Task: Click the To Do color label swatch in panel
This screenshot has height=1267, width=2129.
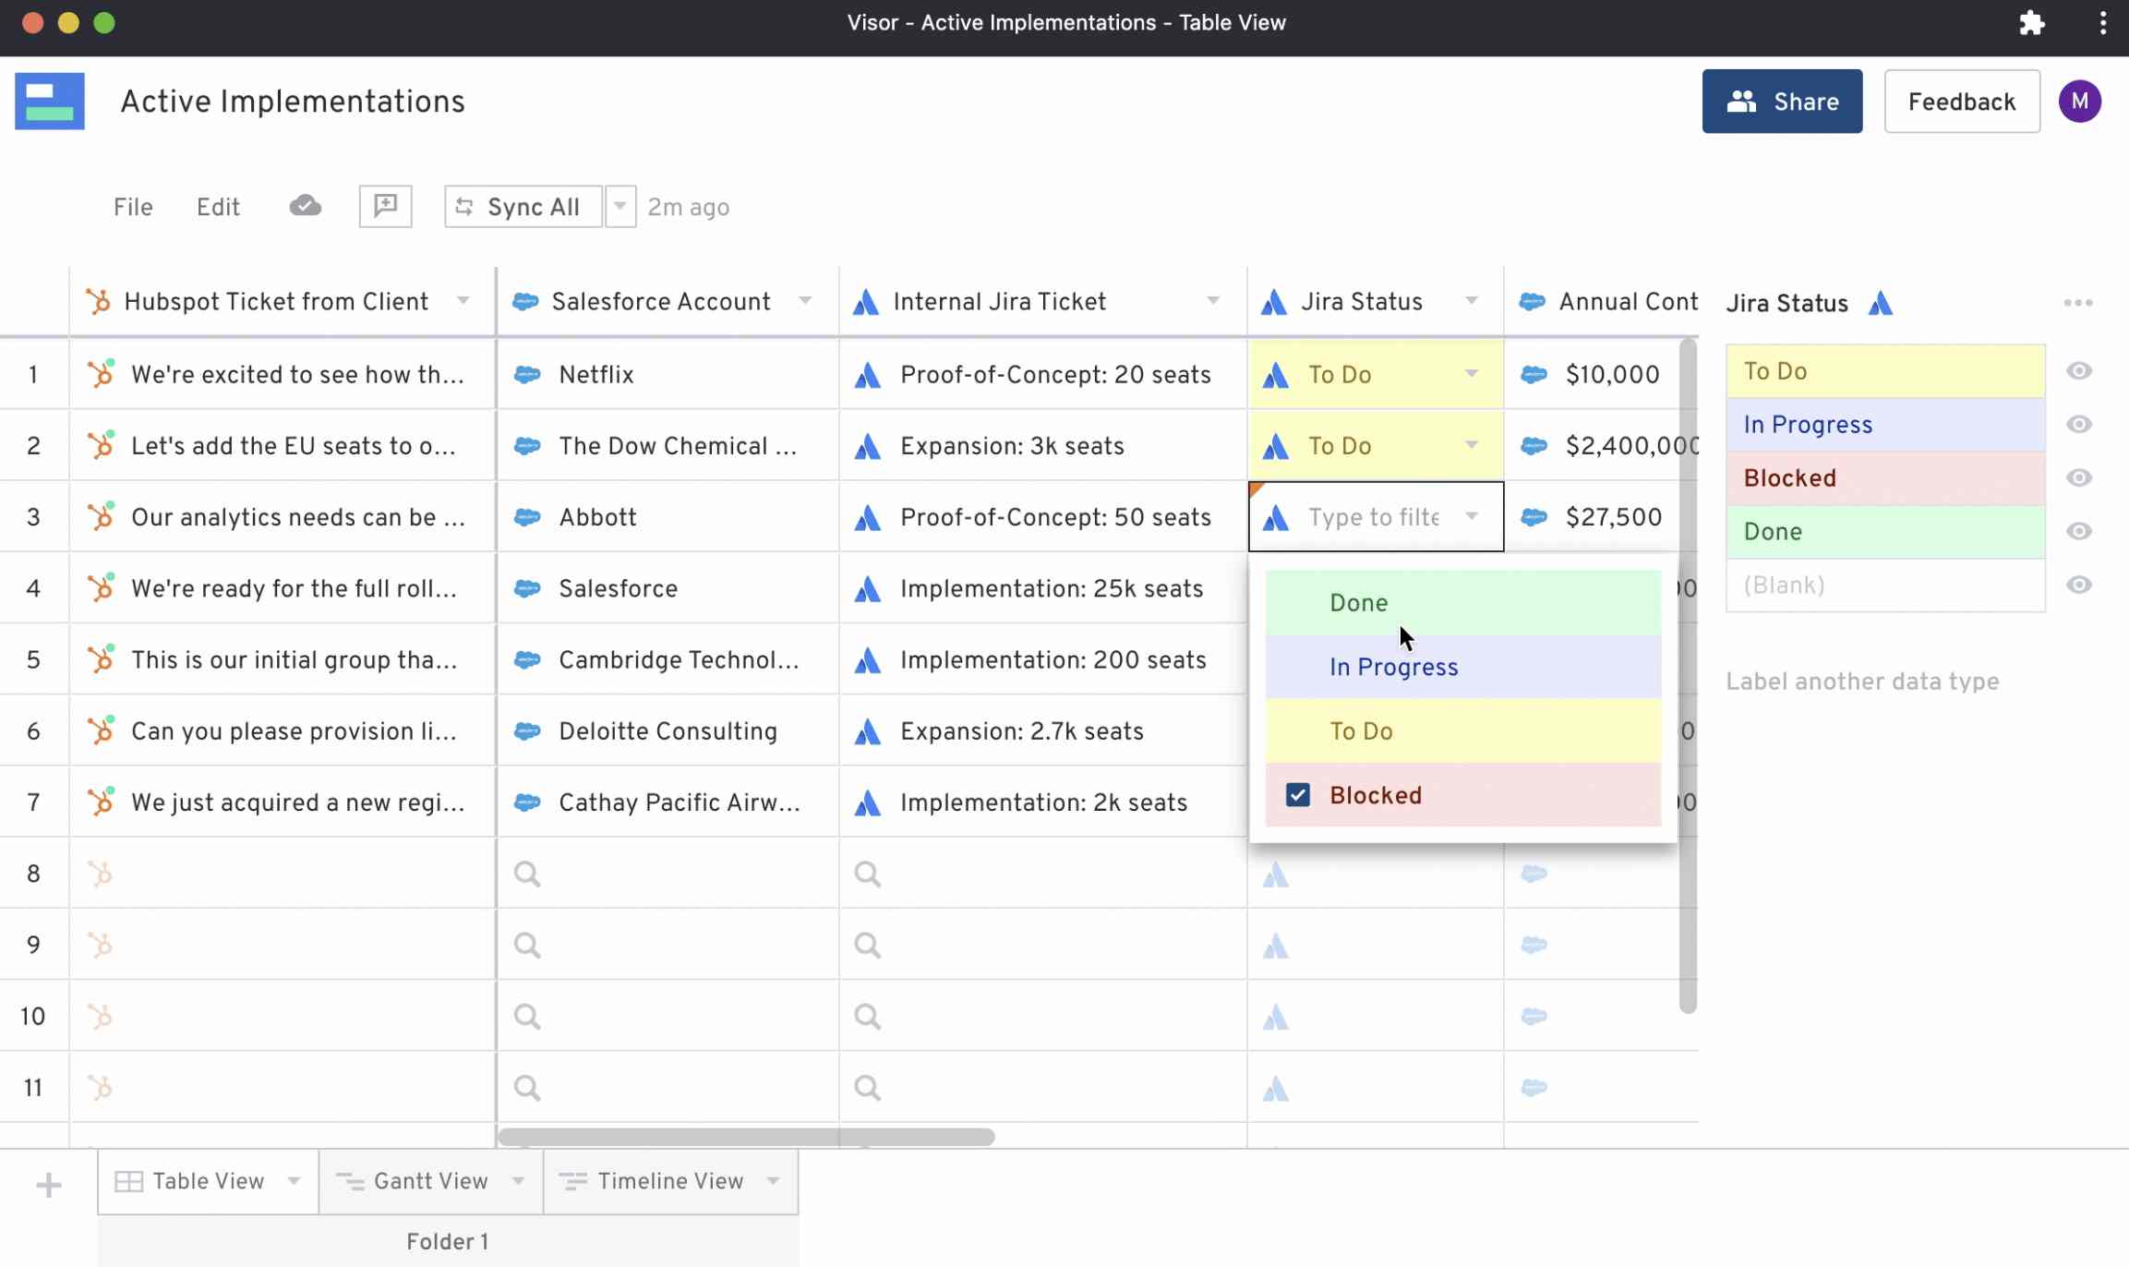Action: pos(1885,371)
